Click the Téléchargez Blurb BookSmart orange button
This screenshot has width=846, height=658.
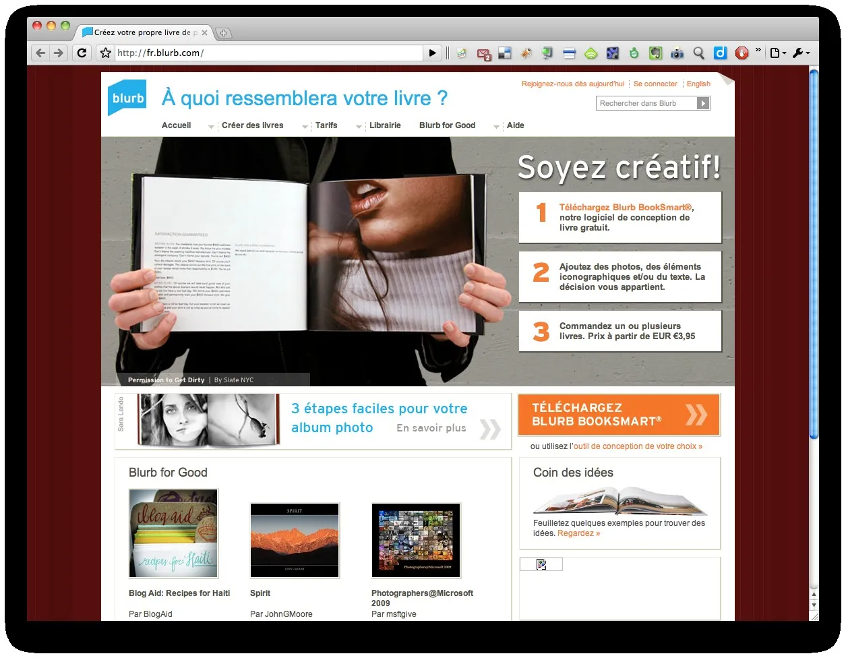pyautogui.click(x=619, y=415)
